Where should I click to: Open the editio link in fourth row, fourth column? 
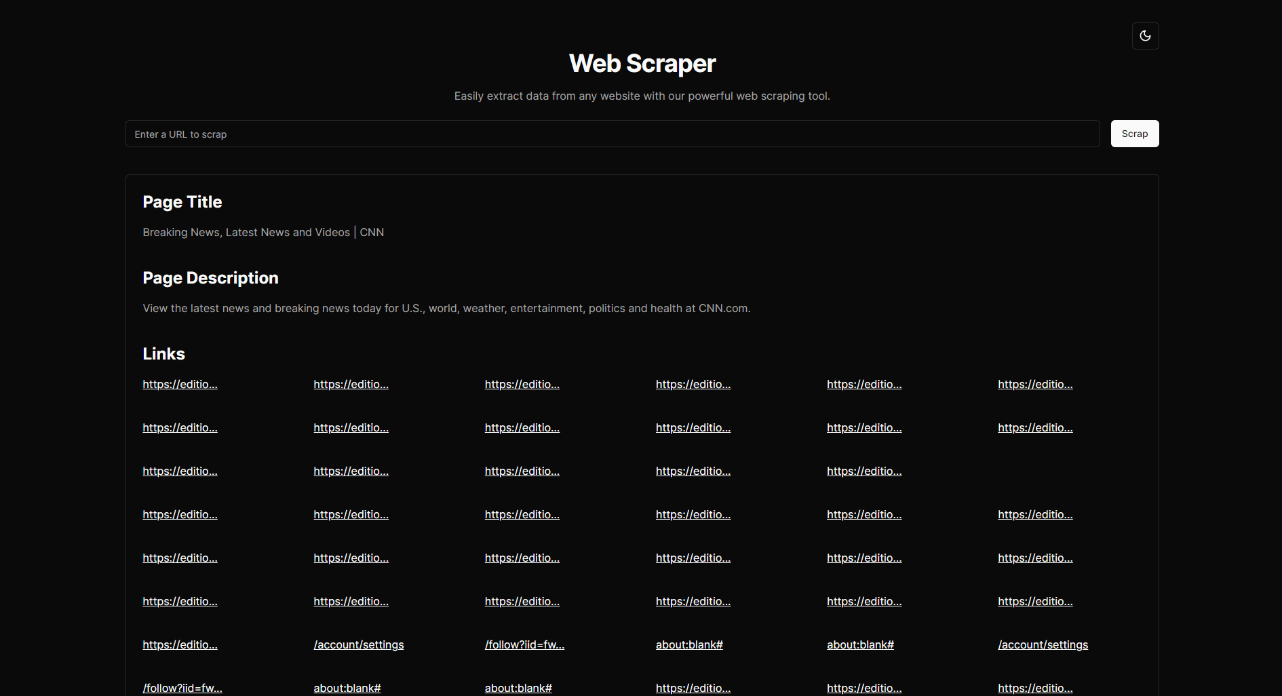tap(693, 514)
